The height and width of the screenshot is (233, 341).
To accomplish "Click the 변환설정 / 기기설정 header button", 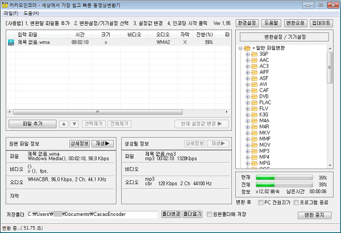I will [285, 37].
